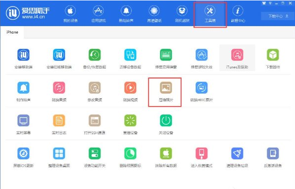Launch Install Mobile Client (安装移动端) tool
295x189 pixels.
[x=23, y=59]
